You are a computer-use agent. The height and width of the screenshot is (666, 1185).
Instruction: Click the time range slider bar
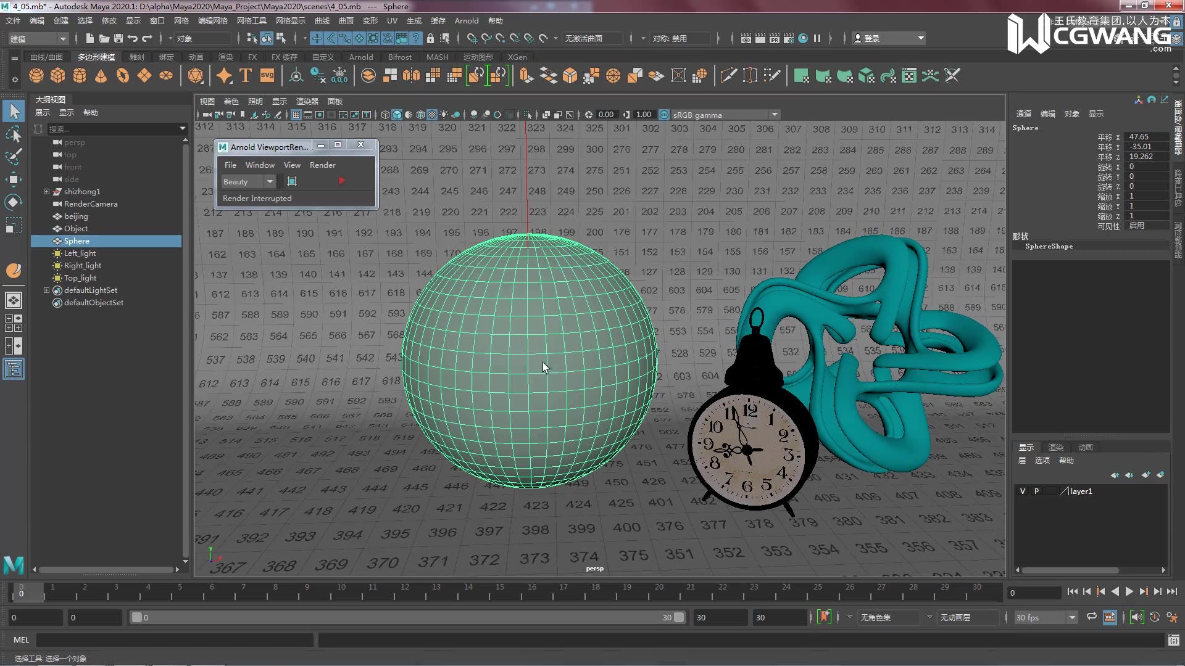click(407, 617)
